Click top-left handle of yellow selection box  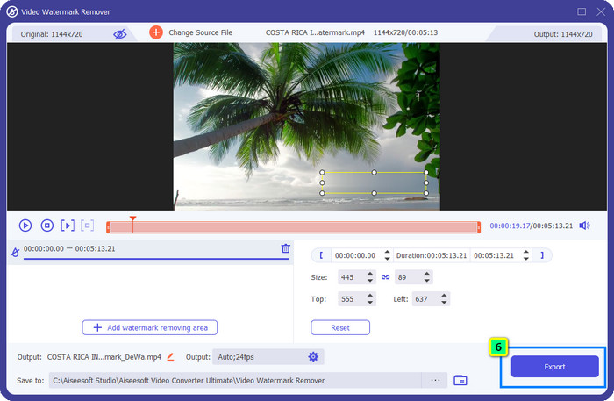(322, 172)
